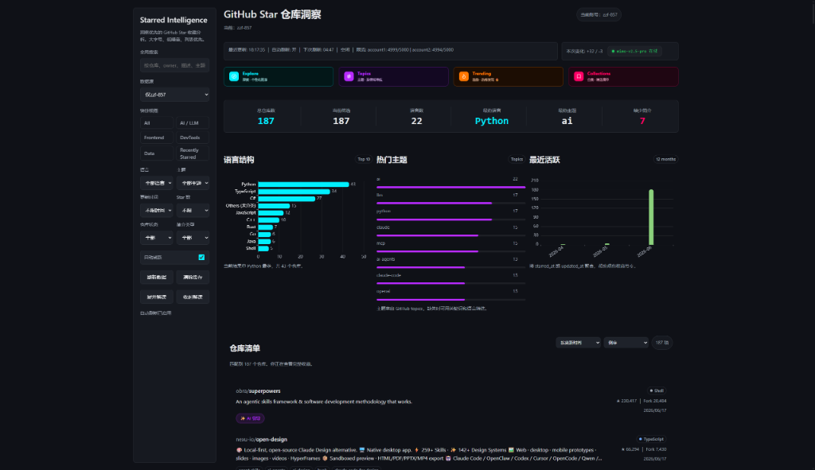Open the data source dropdown showing zzf-857
The height and width of the screenshot is (470, 815).
coord(174,95)
